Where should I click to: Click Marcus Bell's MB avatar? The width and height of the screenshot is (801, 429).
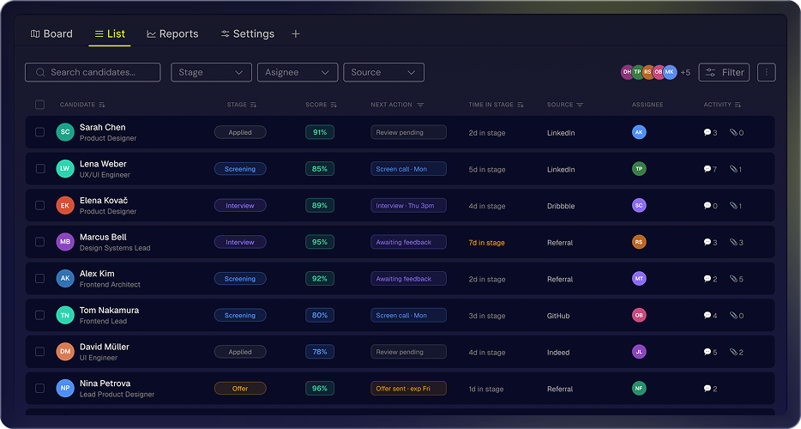click(x=65, y=242)
